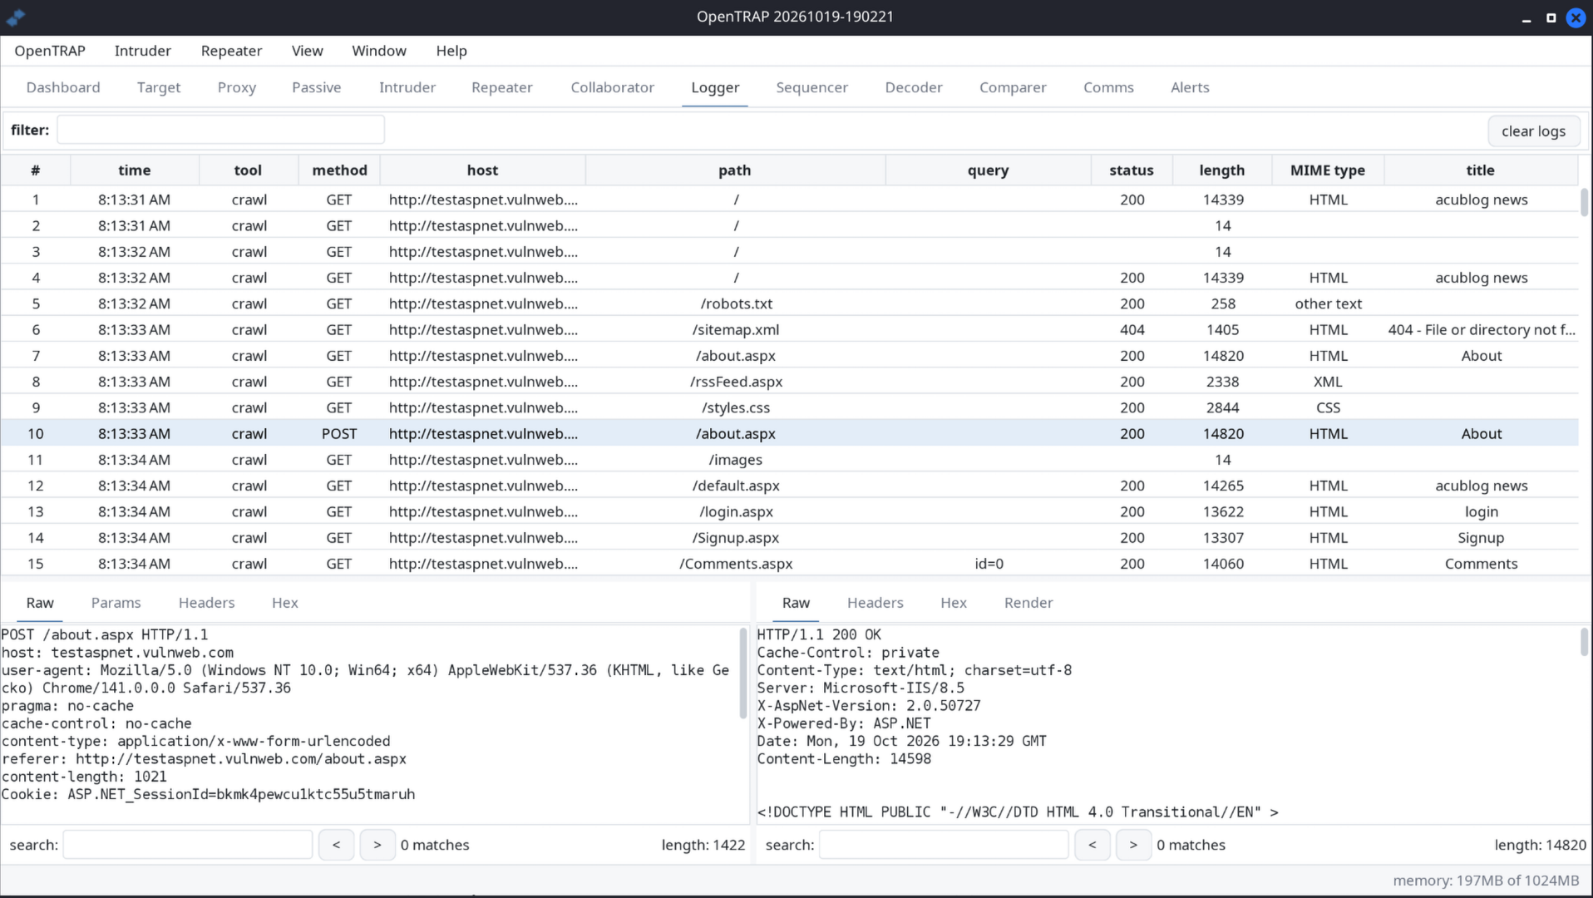Image resolution: width=1593 pixels, height=898 pixels.
Task: Switch to the Proxy tab
Action: click(237, 87)
